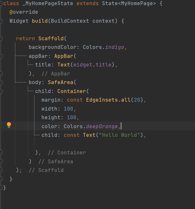Collapse the build method fold marker
This screenshot has width=195, height=209.
pos(1,21)
